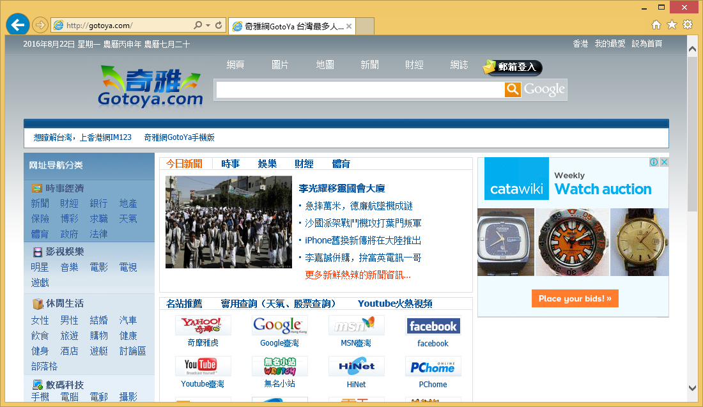Click the Facebook logo icon
The height and width of the screenshot is (407, 703).
[433, 326]
